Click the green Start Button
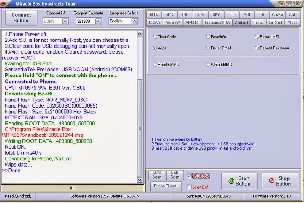This screenshot has height=203, width=304. click(x=239, y=181)
